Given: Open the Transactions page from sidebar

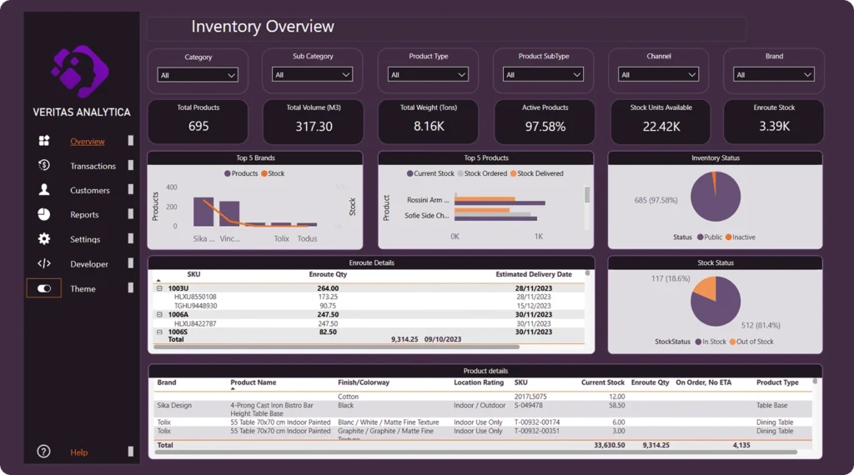Looking at the screenshot, I should point(93,166).
